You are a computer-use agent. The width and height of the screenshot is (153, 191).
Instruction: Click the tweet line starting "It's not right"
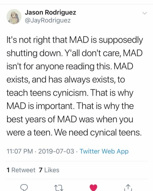[74, 40]
